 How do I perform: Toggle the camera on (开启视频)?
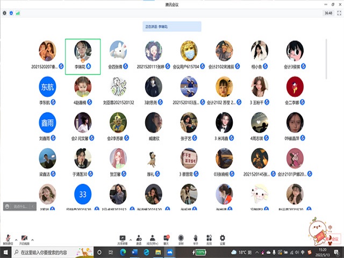(23, 239)
